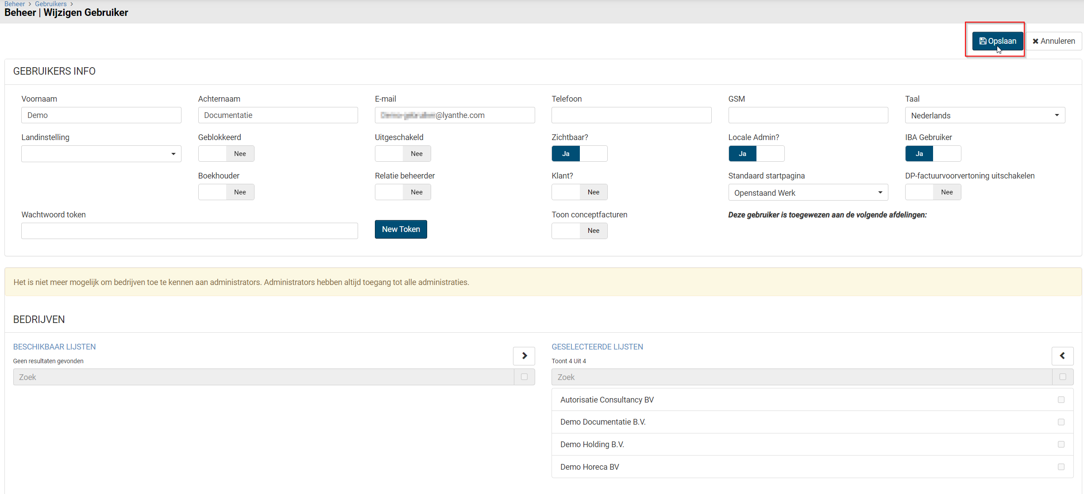Open Gebruikers breadcrumb link

(50, 4)
